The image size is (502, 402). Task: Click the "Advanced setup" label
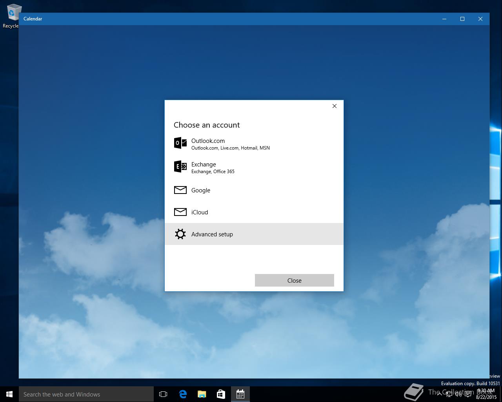(x=212, y=234)
